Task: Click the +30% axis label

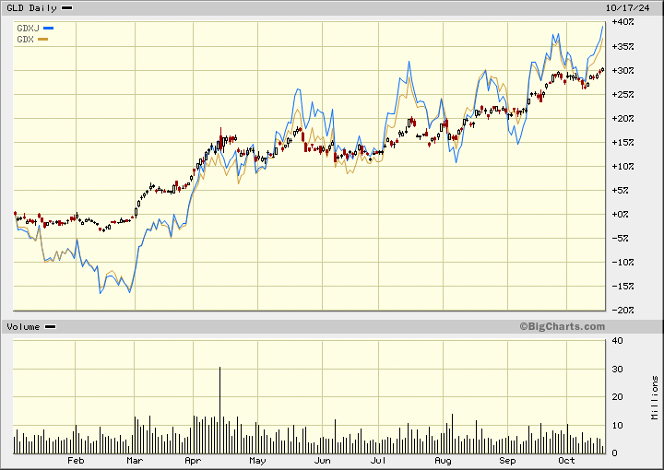Action: pos(622,70)
